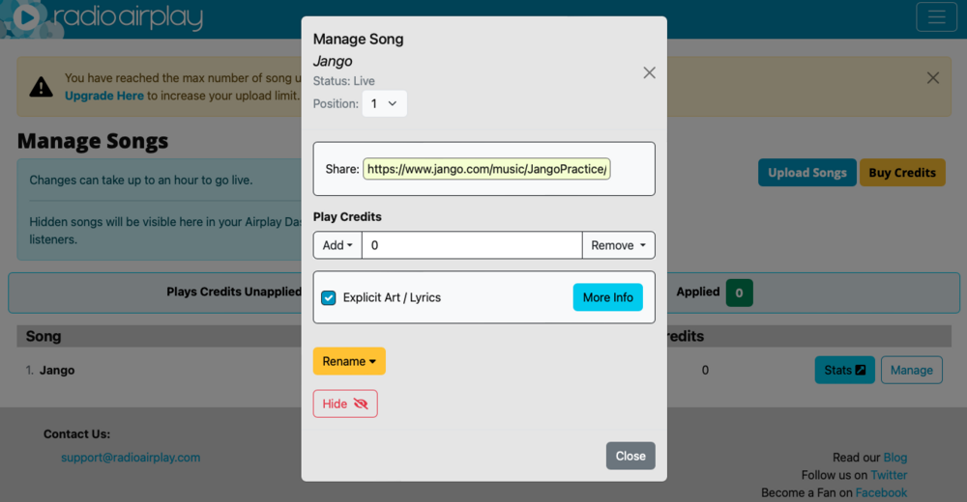Select the Share URL text field

click(x=486, y=169)
